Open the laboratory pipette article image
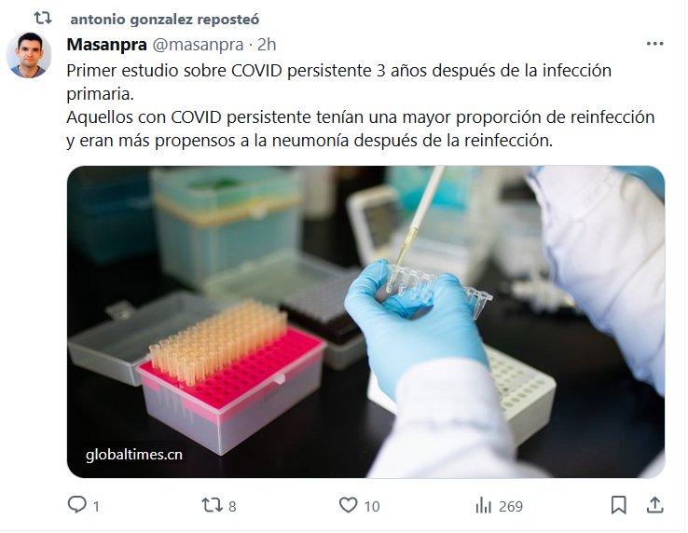 point(365,321)
